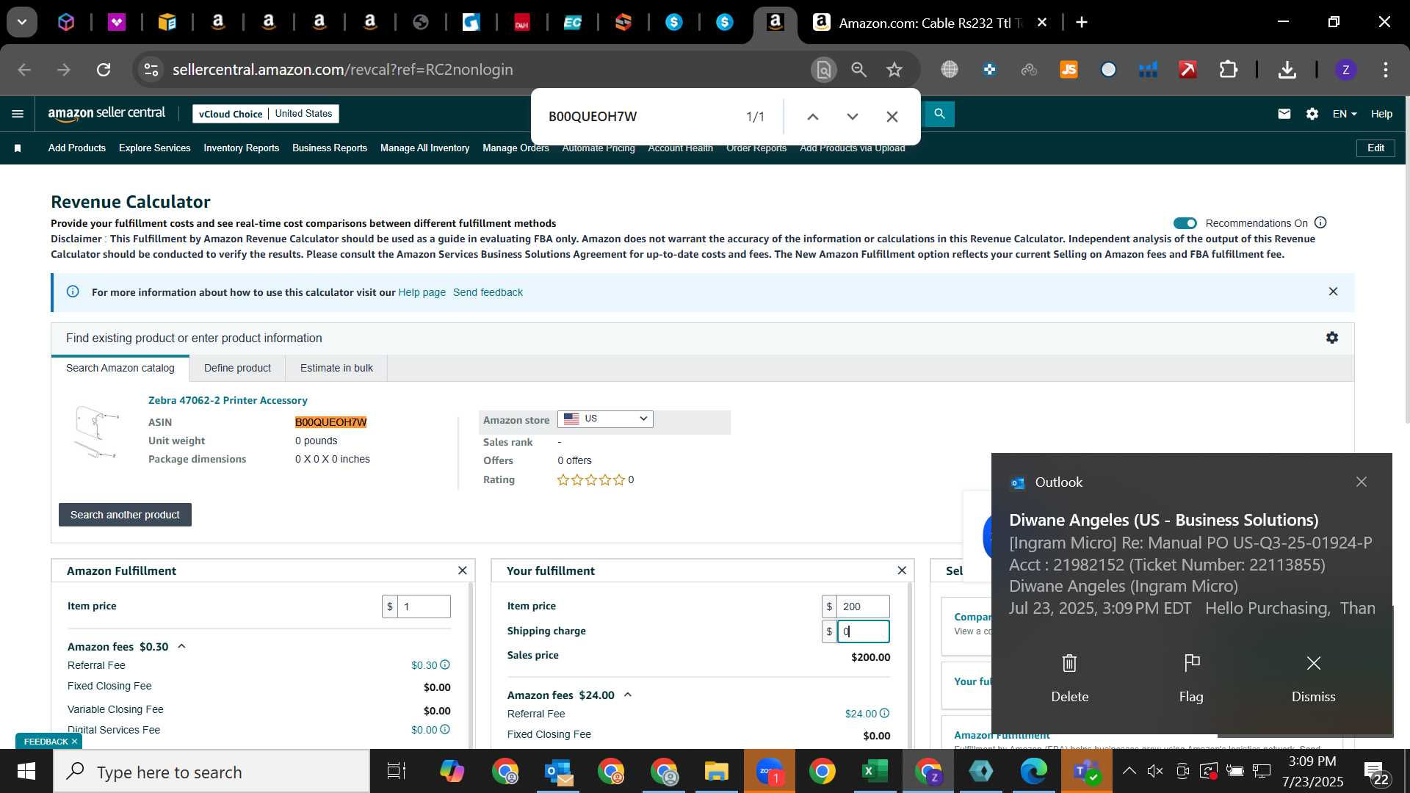Select the Search Amazon catalog tab
The image size is (1410, 793).
(x=120, y=368)
